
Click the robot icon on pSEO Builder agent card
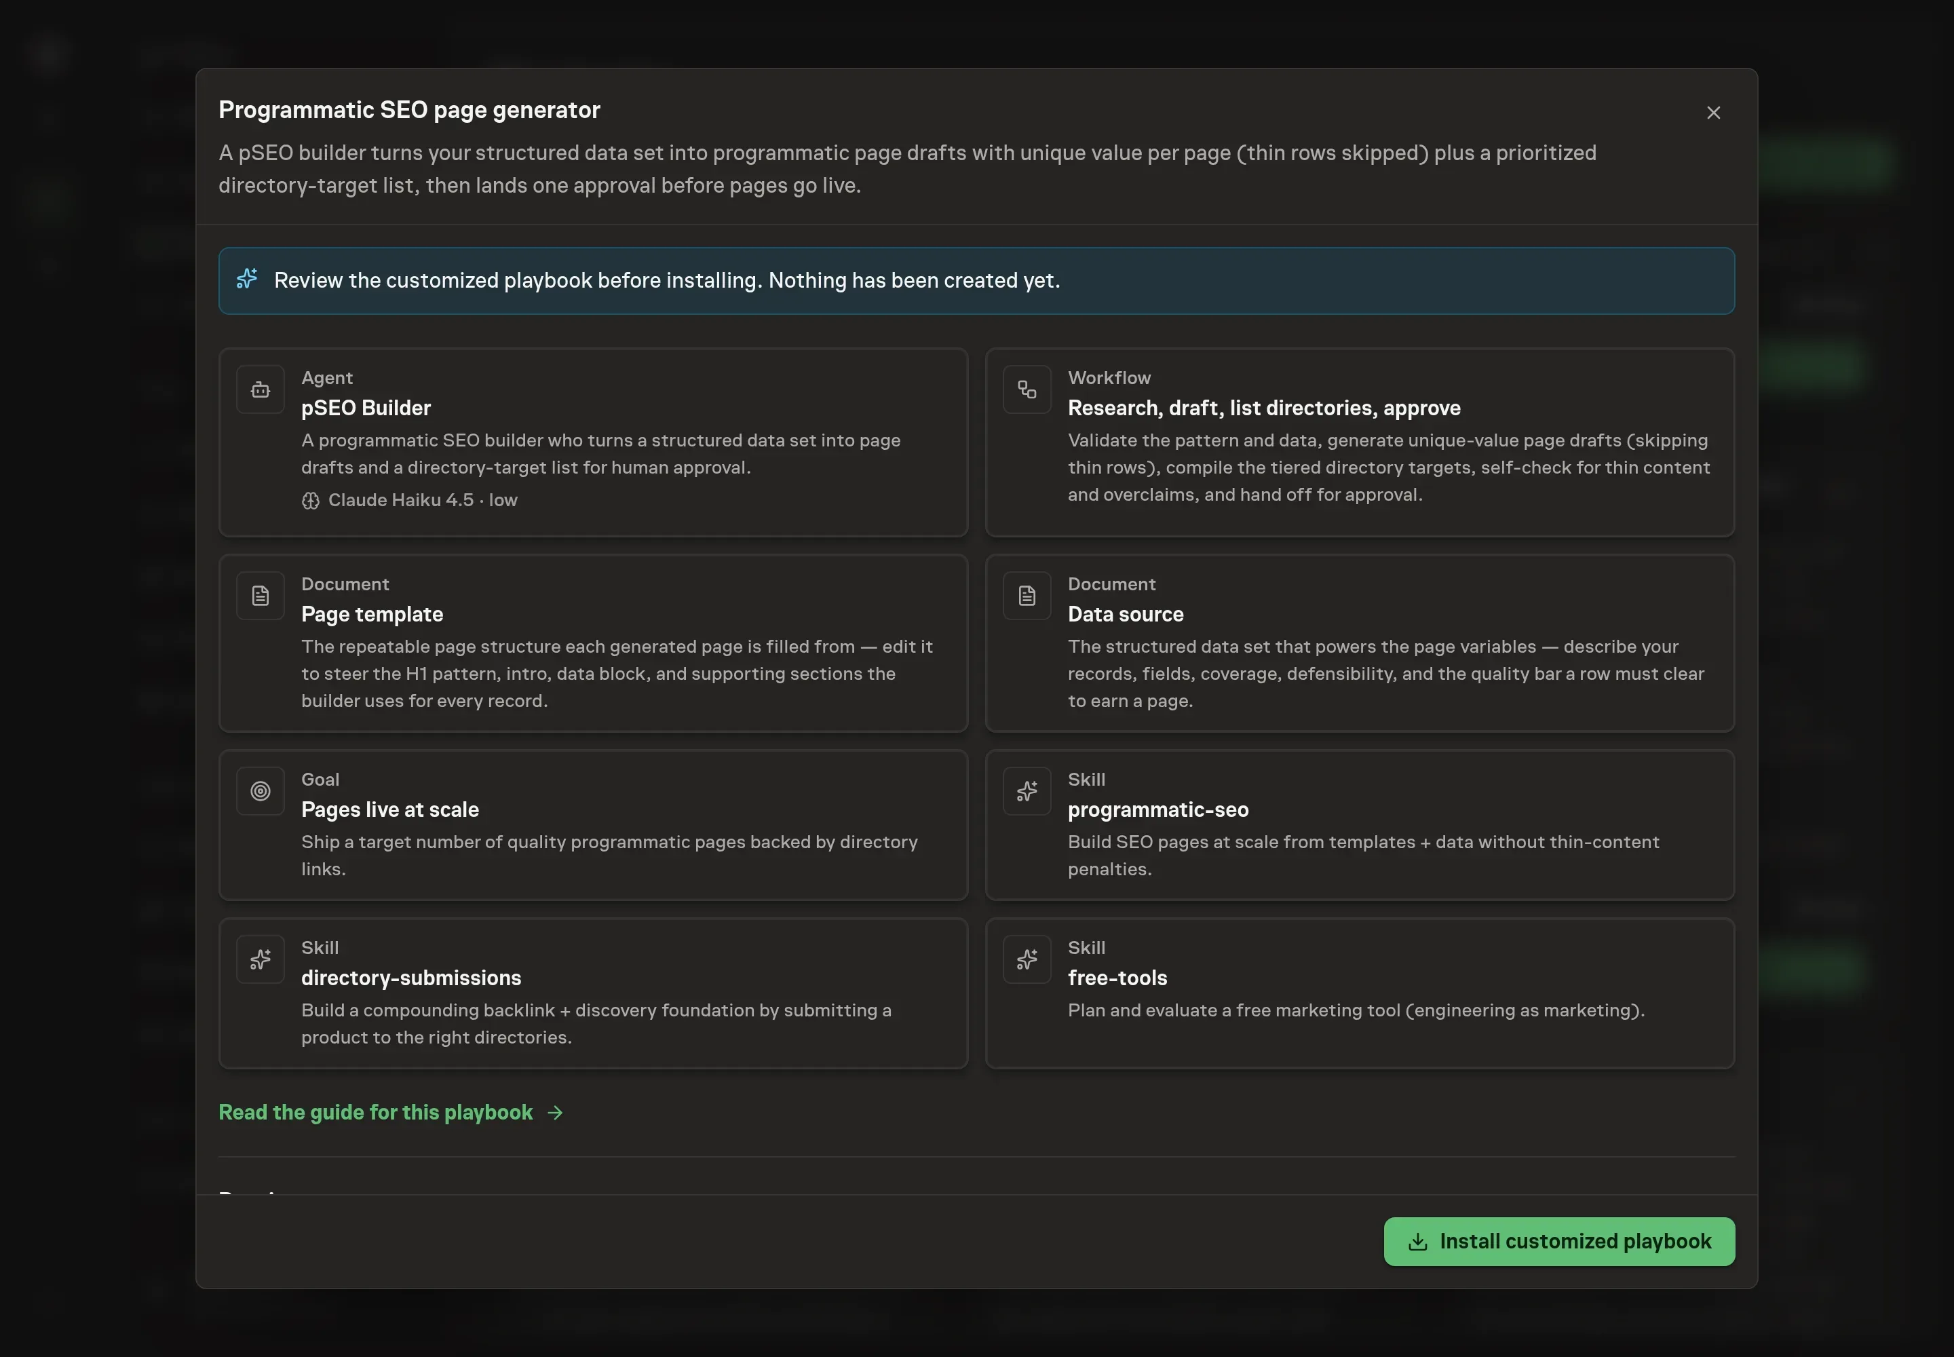pyautogui.click(x=260, y=389)
